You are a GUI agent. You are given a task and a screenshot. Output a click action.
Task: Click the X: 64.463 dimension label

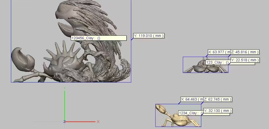[x=192, y=99]
